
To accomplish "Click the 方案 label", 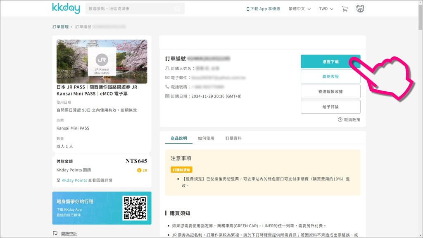I will point(60,120).
